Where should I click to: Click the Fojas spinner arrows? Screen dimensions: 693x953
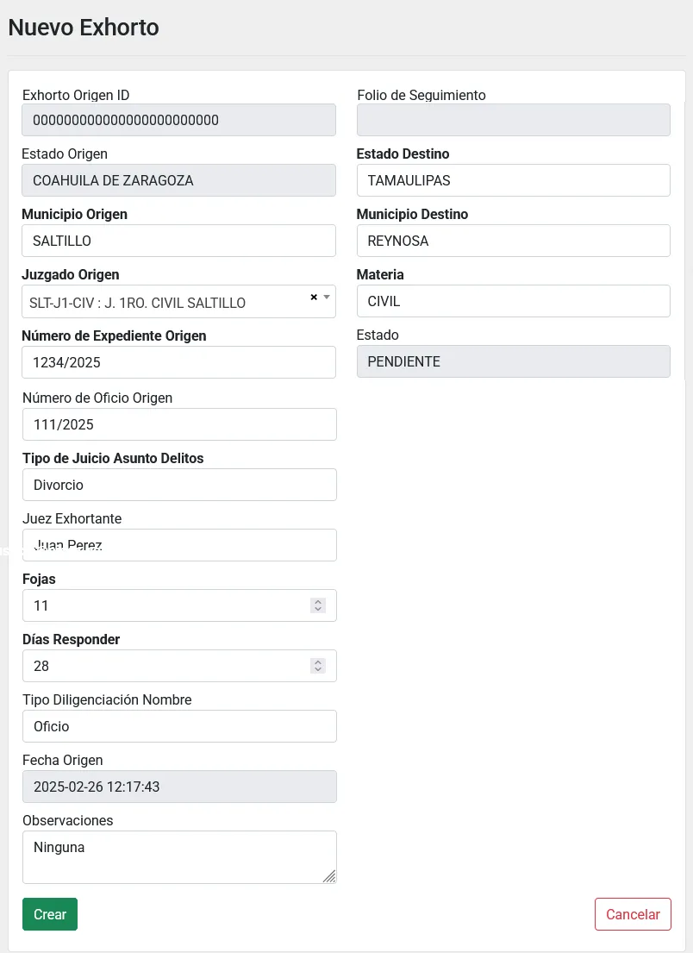[x=318, y=605]
